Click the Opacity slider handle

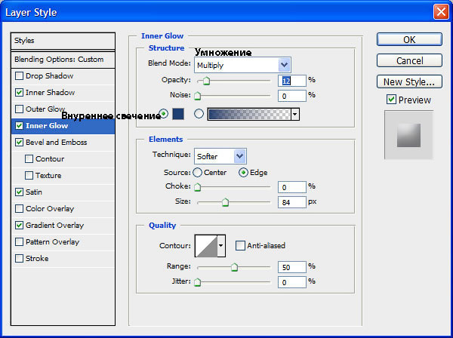[x=206, y=81]
